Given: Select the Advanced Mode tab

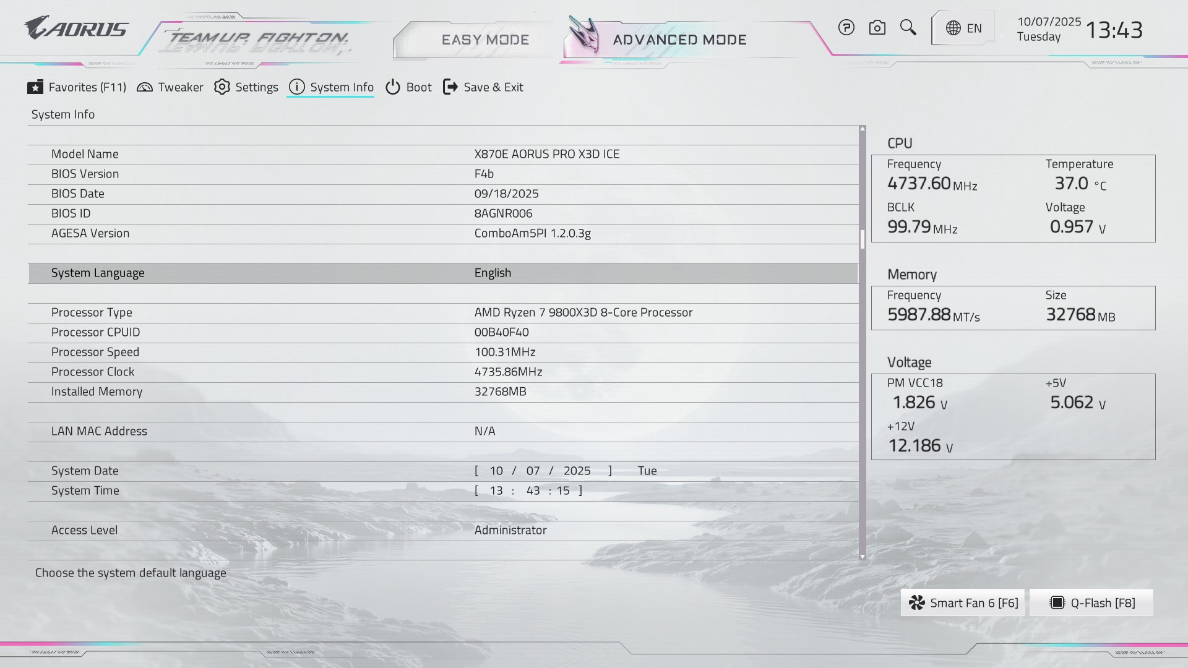Looking at the screenshot, I should click(x=679, y=40).
